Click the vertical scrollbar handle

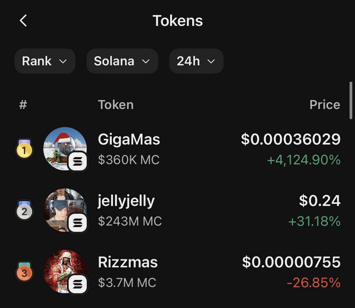(x=350, y=100)
